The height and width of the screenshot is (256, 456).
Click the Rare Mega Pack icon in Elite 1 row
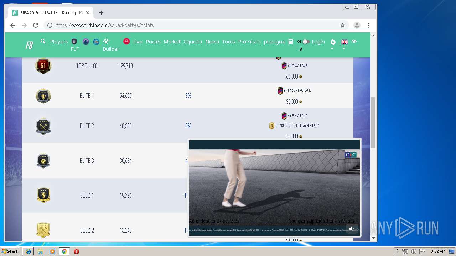pos(280,91)
